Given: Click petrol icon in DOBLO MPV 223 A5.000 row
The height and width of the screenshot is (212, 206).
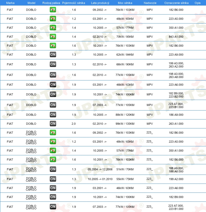Looking at the screenshot, I should [x=53, y=19].
